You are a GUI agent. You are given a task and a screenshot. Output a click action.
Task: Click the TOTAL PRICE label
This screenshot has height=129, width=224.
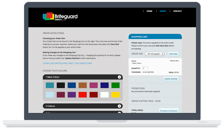(137, 110)
